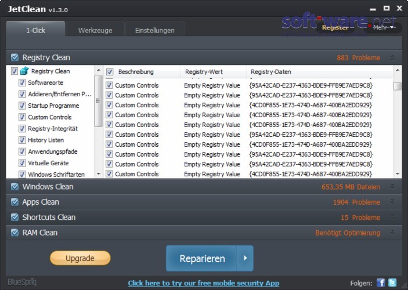
Task: Open the Facebook follow icon
Action: point(381,282)
